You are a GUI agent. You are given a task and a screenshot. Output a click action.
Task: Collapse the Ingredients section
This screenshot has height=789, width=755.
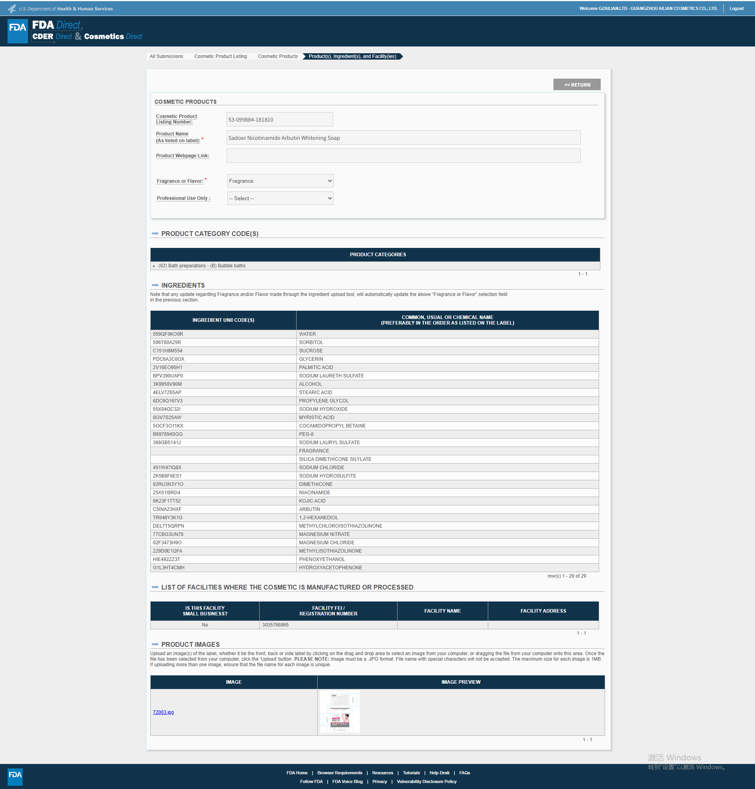point(155,285)
